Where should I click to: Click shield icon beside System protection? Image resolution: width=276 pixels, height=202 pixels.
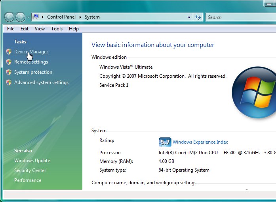[x=9, y=72]
